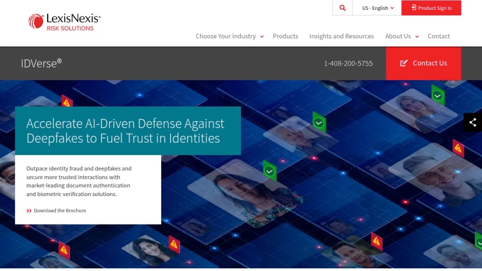Click the double-arrow icon beside Download the Brochure
This screenshot has width=482, height=271.
tap(29, 211)
